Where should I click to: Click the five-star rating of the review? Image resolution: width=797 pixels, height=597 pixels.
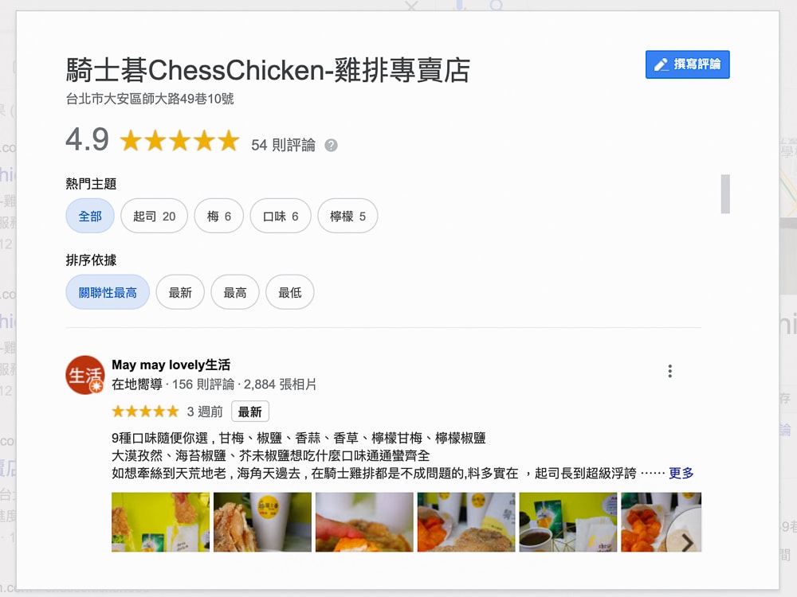click(145, 412)
